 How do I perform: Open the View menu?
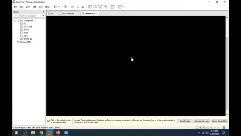click(x=28, y=7)
